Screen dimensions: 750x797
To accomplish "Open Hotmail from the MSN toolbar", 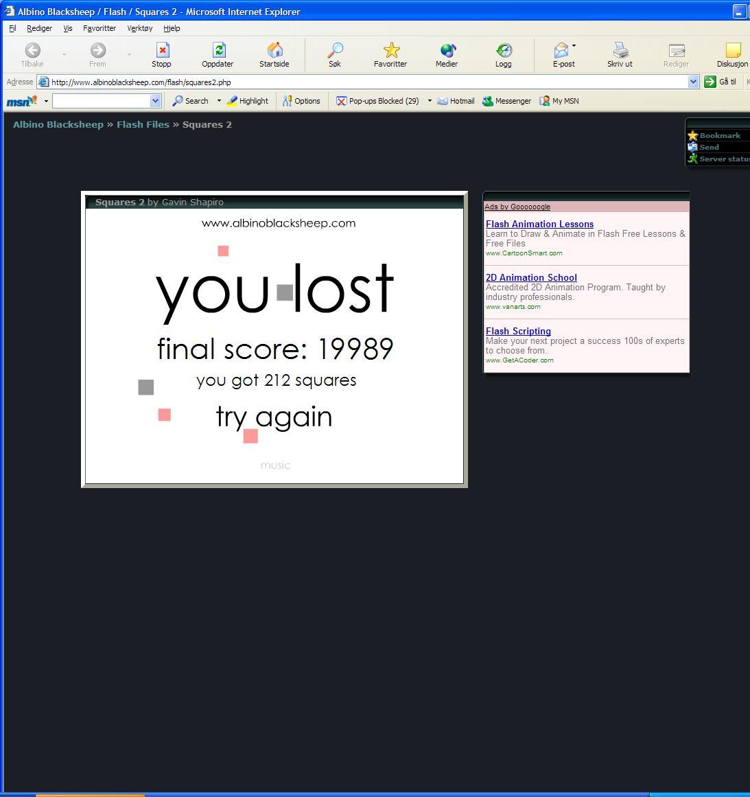I will [456, 101].
